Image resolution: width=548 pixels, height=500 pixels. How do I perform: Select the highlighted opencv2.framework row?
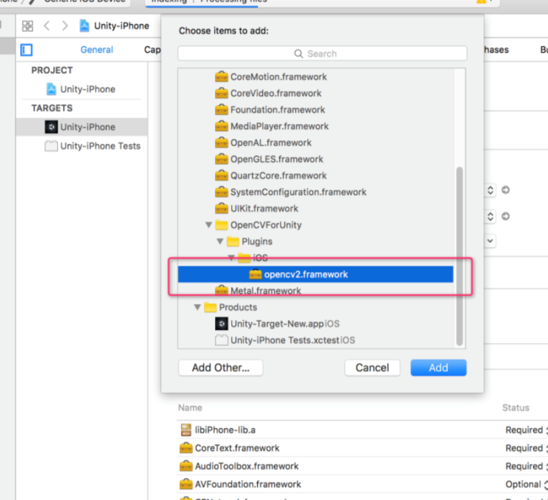316,274
